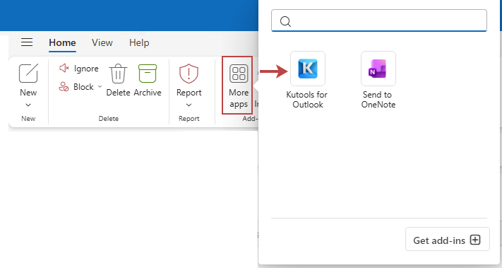Open the More apps button
This screenshot has height=268, width=502.
(239, 86)
